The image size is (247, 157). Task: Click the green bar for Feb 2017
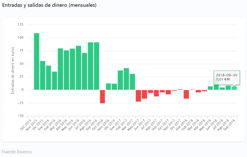(126, 79)
